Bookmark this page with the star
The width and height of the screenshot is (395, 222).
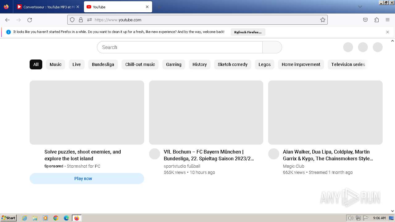click(x=323, y=20)
